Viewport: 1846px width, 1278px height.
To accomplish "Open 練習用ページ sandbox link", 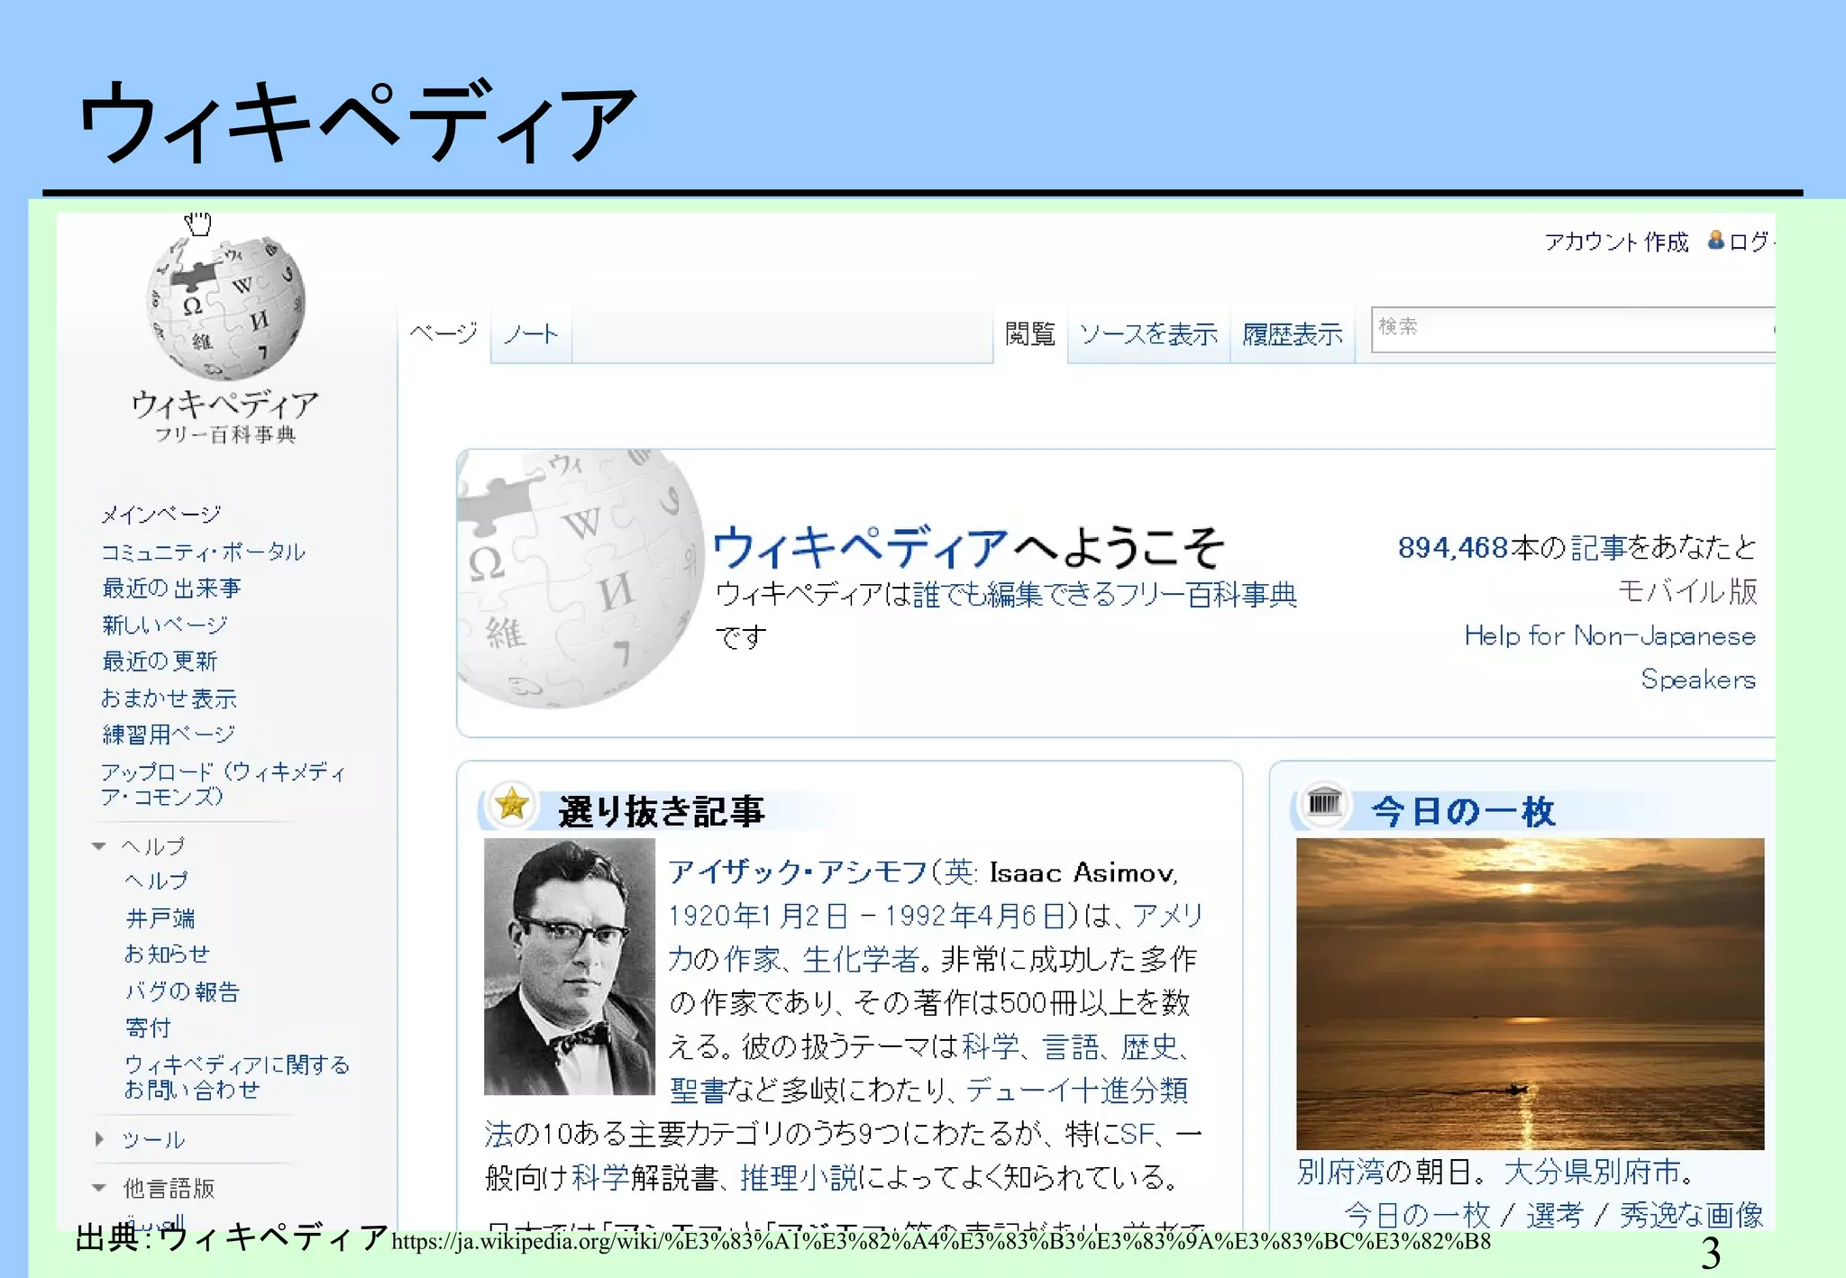I will coord(169,735).
